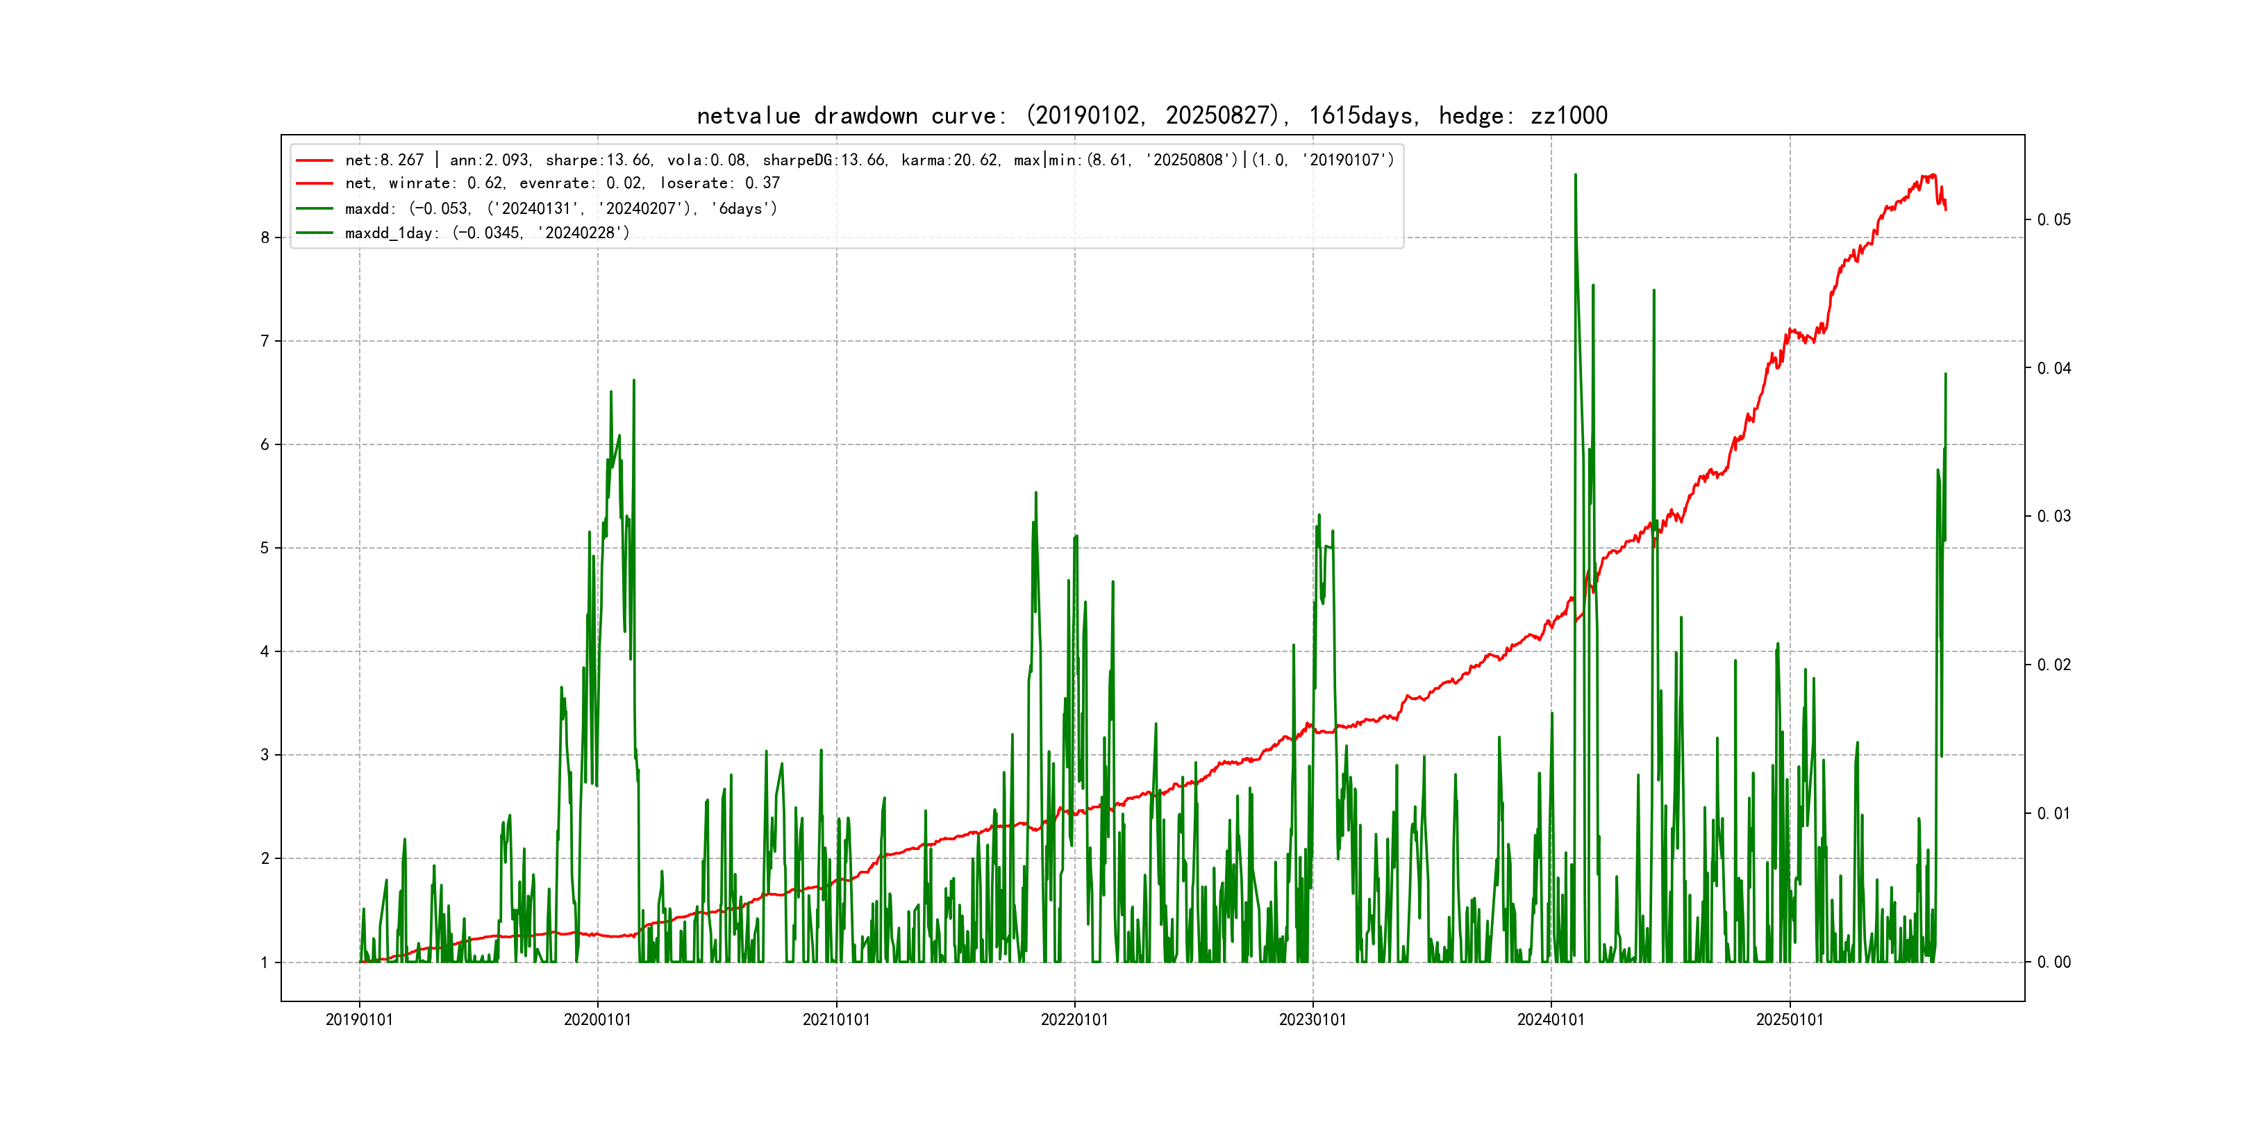Image resolution: width=2250 pixels, height=1125 pixels.
Task: Click the 20190101 x-axis date label
Action: (359, 1020)
